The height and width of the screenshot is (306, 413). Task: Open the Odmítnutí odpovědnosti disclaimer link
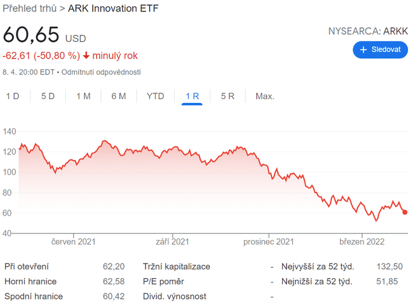tap(102, 72)
